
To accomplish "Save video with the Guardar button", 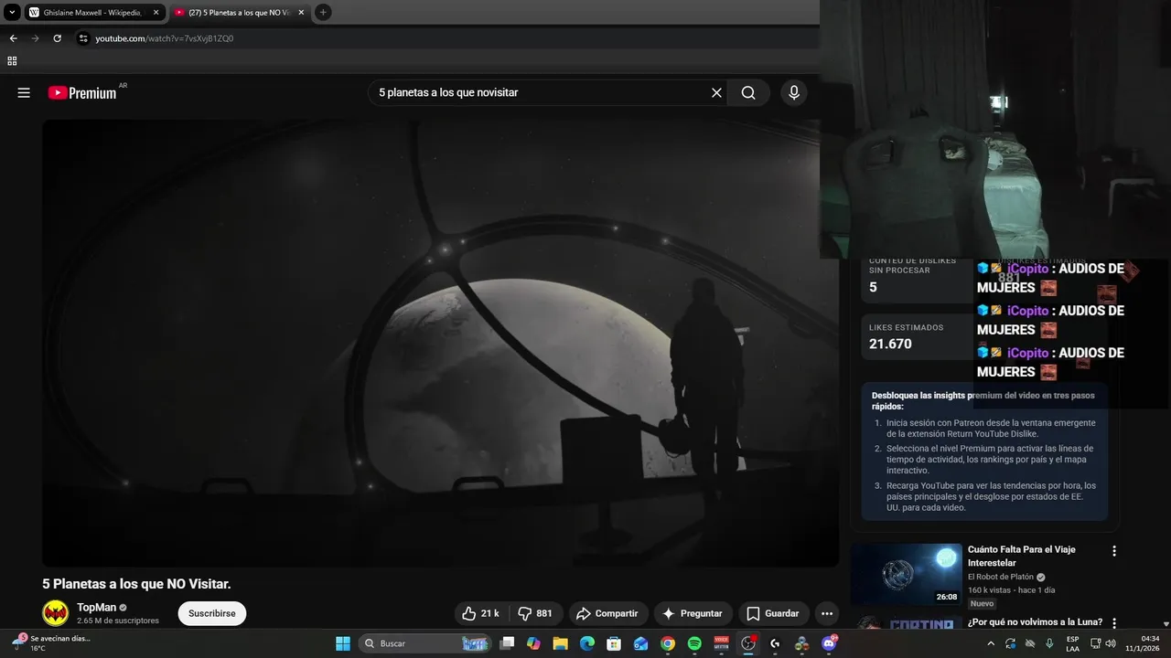I will (x=772, y=613).
